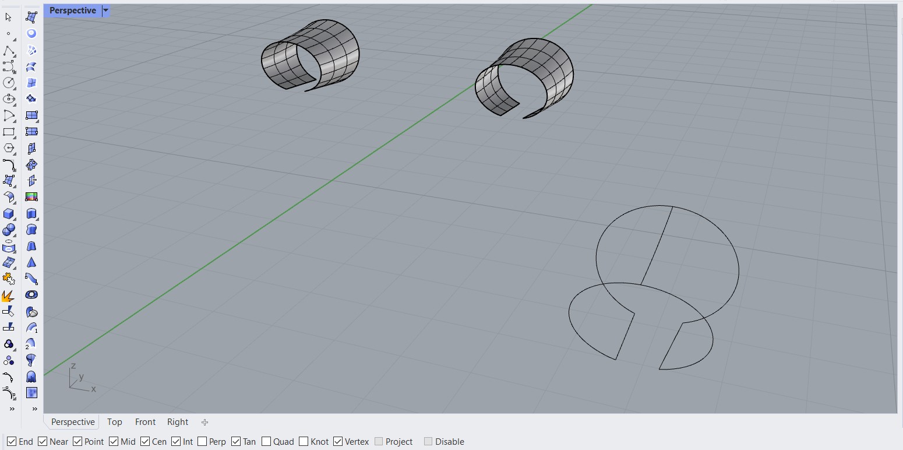
Task: Uncheck the Tan object snap
Action: pyautogui.click(x=235, y=441)
